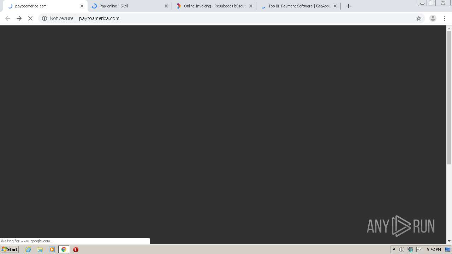The height and width of the screenshot is (254, 452).
Task: Open the volume speaker tray icon
Action: coord(402,249)
